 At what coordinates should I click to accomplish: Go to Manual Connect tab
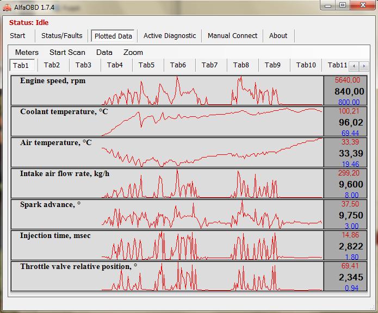pyautogui.click(x=232, y=36)
